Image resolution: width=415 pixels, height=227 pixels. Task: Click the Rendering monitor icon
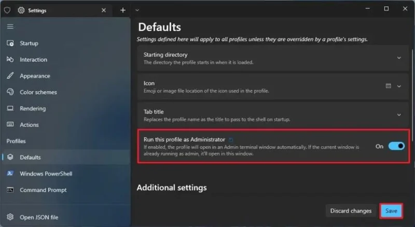click(x=10, y=108)
